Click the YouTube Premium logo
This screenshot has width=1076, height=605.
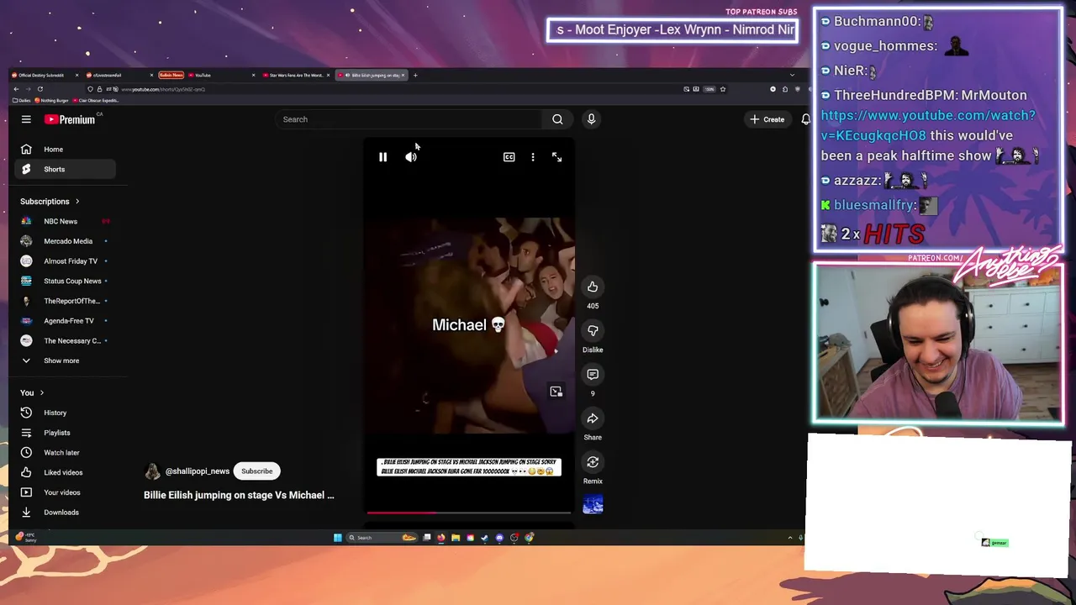pos(71,119)
